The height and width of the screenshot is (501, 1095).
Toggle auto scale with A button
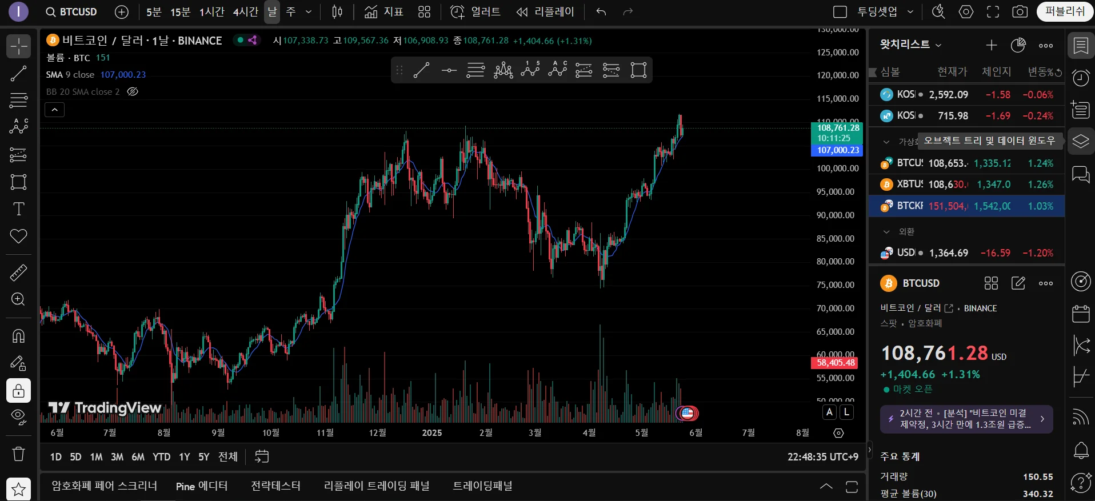pyautogui.click(x=829, y=412)
